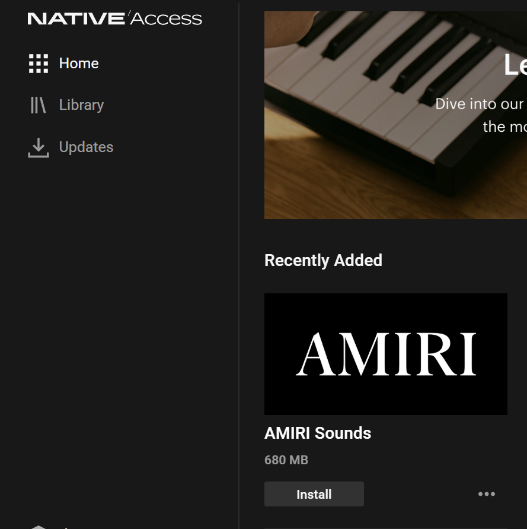Open the Home section label
This screenshot has height=529, width=527.
(x=79, y=64)
